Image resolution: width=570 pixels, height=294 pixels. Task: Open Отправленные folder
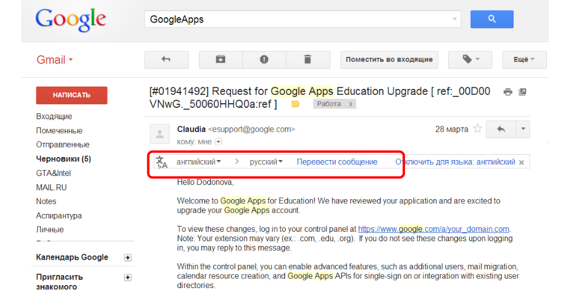[x=62, y=145]
